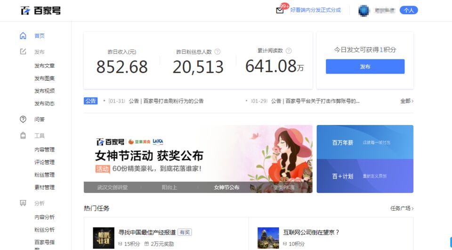Click help icon next to 累计阅读数
452x250 pixels.
tap(289, 51)
